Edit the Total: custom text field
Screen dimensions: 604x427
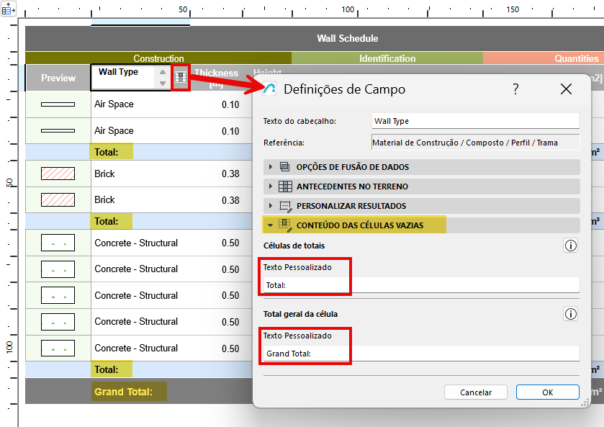pyautogui.click(x=421, y=285)
